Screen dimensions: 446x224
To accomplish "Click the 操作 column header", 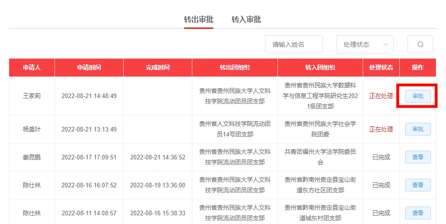I will pos(418,67).
